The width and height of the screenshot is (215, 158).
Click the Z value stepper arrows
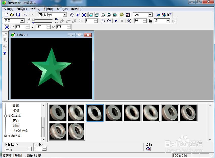click(69, 27)
